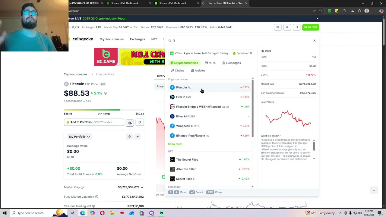Expand the Market Cap value chevron

point(142,187)
